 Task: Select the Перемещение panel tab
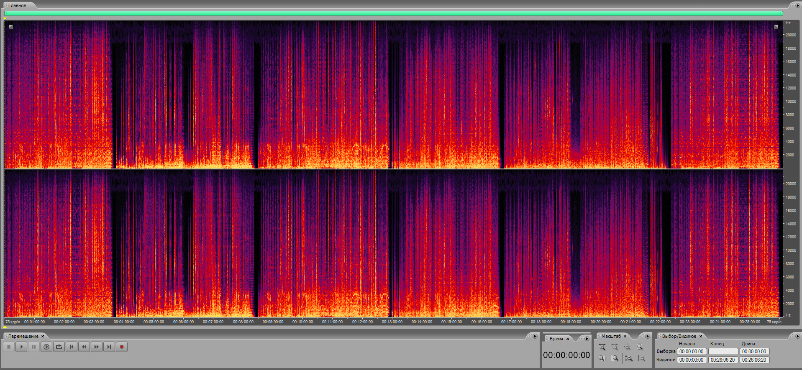tap(23, 336)
